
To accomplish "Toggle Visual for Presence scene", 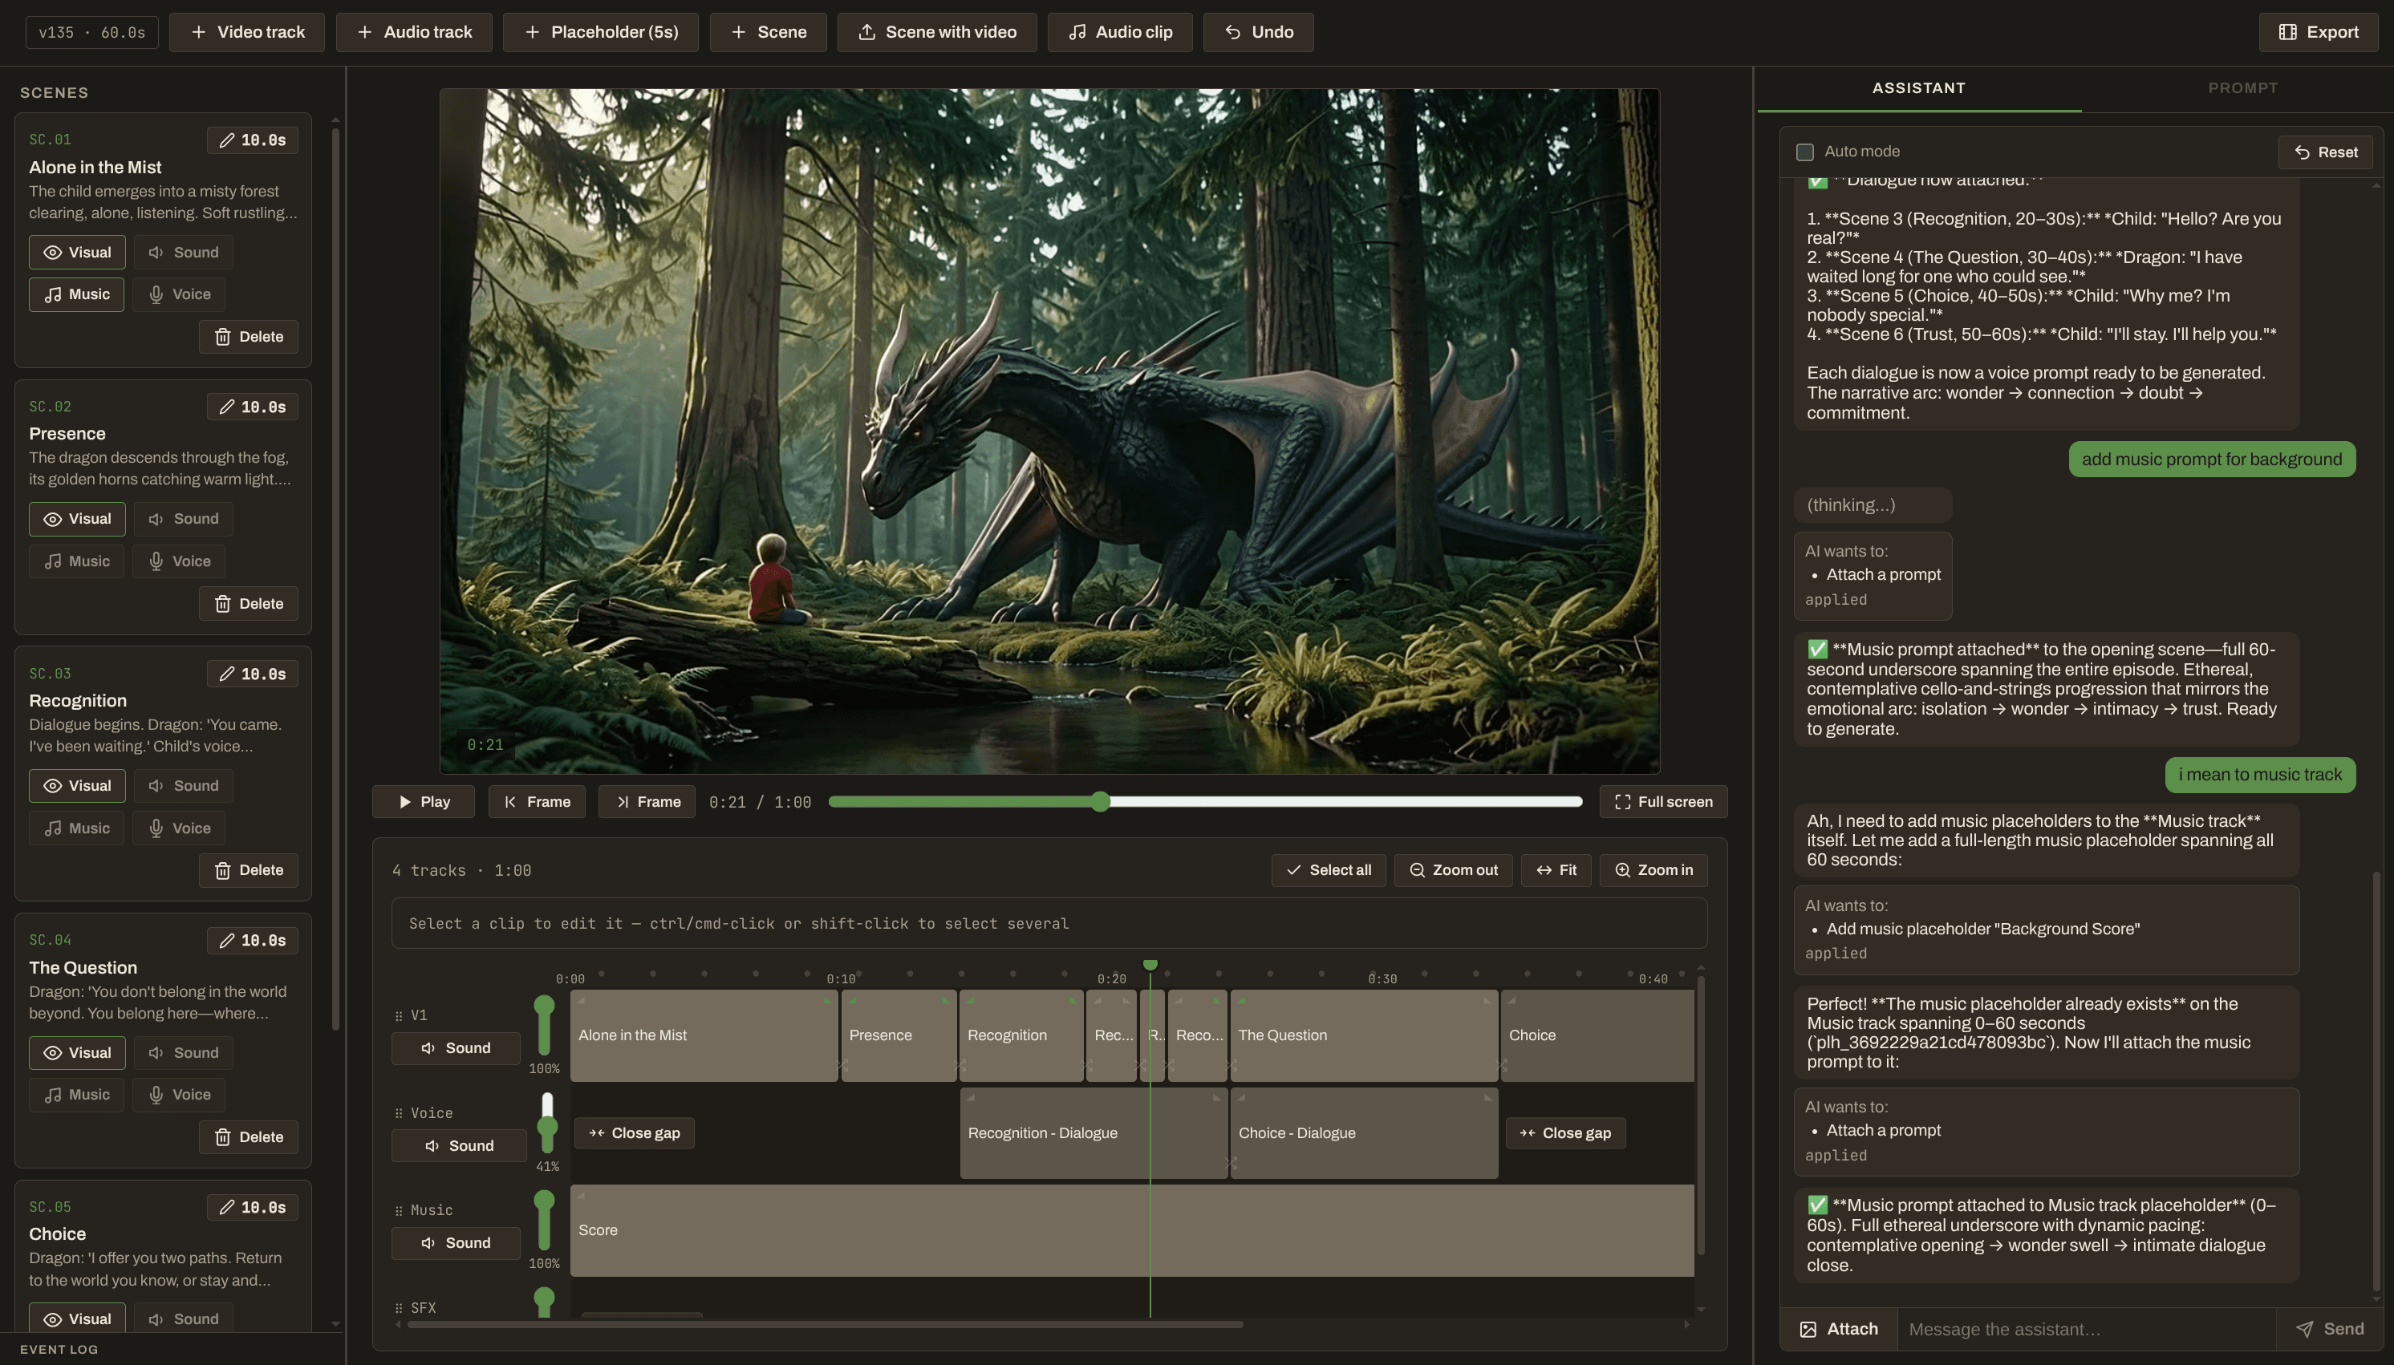I will point(77,518).
